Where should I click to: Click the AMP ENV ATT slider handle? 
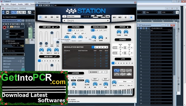41,43
